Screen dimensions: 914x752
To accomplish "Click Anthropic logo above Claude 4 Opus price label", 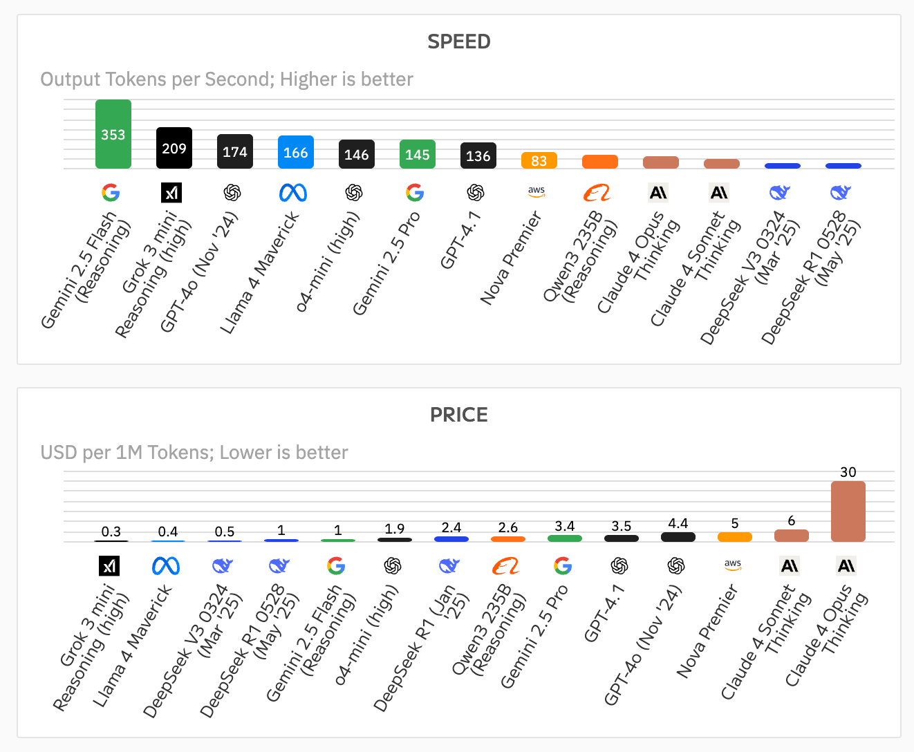I will coord(847,566).
